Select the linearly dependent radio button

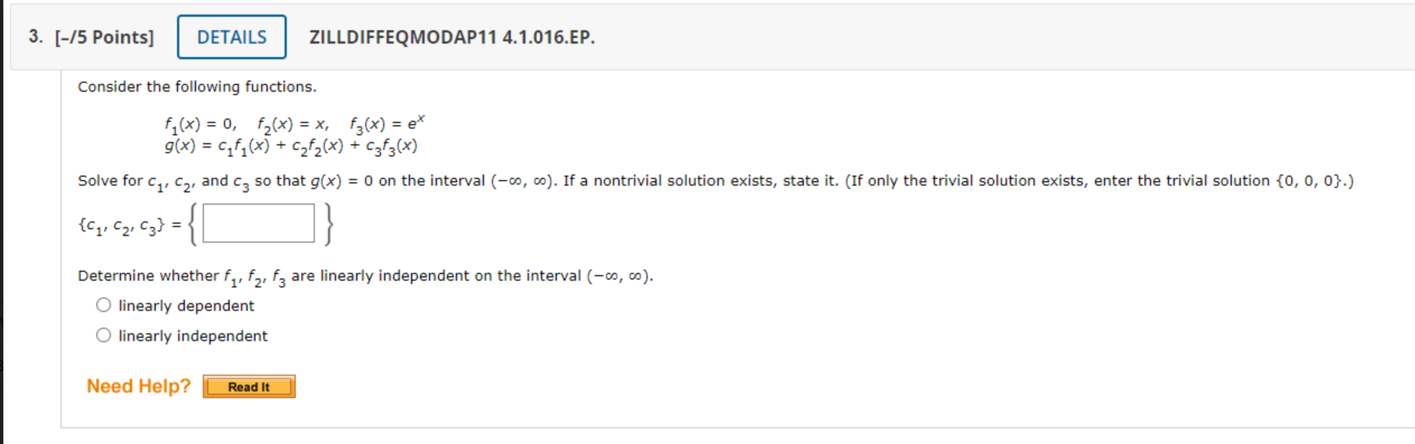coord(104,305)
